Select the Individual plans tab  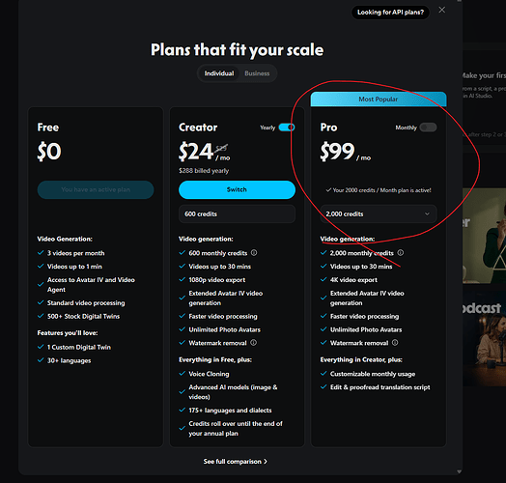coord(219,73)
